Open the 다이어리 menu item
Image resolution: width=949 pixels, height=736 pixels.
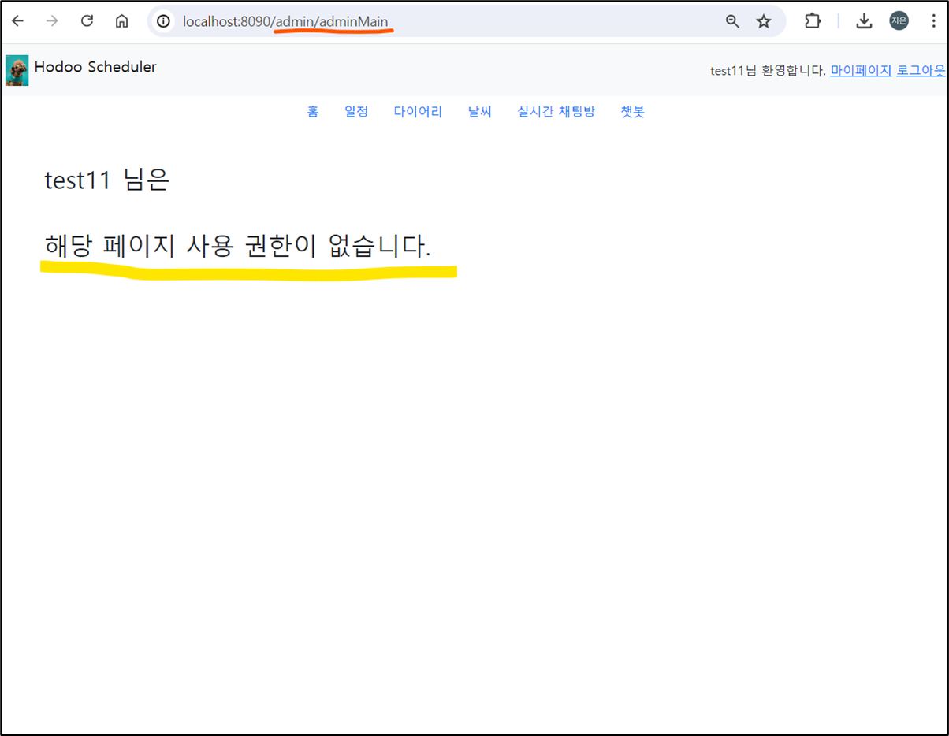pyautogui.click(x=419, y=112)
